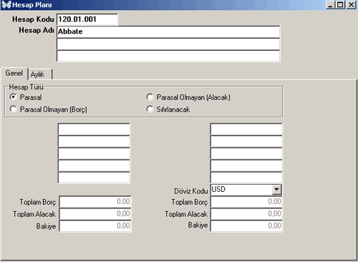Click the third Hesap Adı line field
Screen dimensions: 358x262
168,56
